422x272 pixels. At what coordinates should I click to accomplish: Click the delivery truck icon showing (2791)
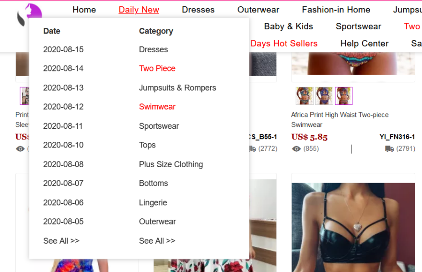(x=389, y=148)
